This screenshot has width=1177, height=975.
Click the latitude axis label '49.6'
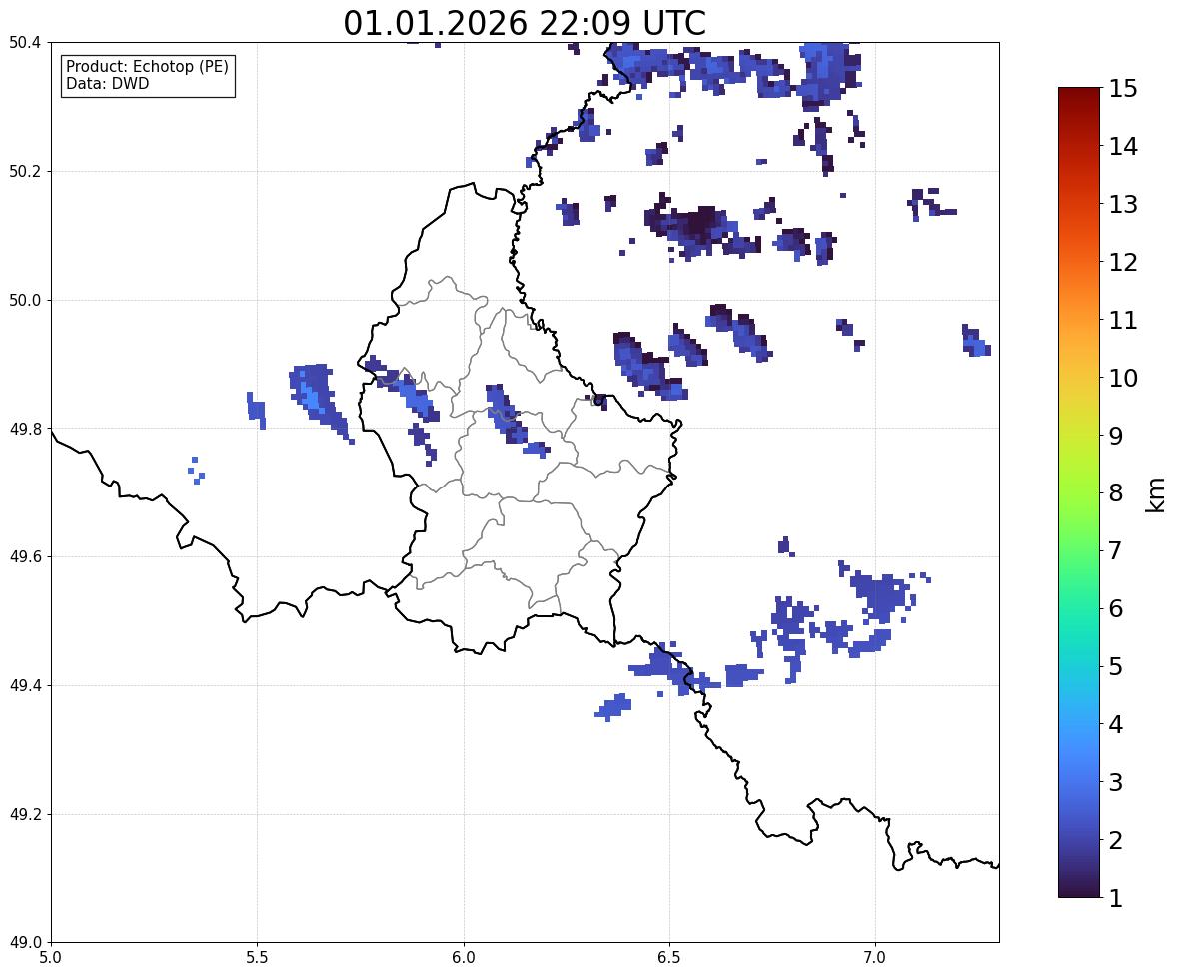tap(25, 556)
